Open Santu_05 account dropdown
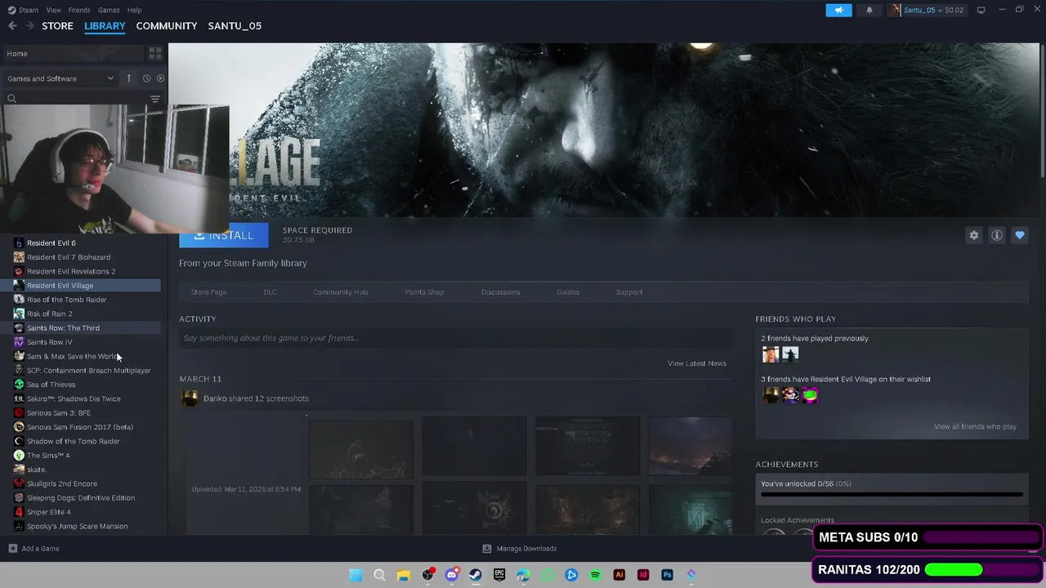This screenshot has width=1046, height=588. pos(927,10)
